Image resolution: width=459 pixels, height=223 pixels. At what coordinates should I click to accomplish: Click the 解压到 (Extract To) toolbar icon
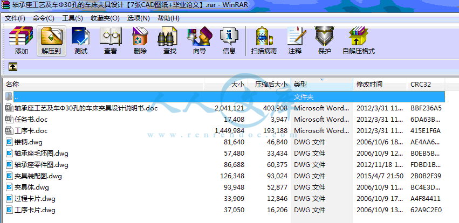click(52, 36)
